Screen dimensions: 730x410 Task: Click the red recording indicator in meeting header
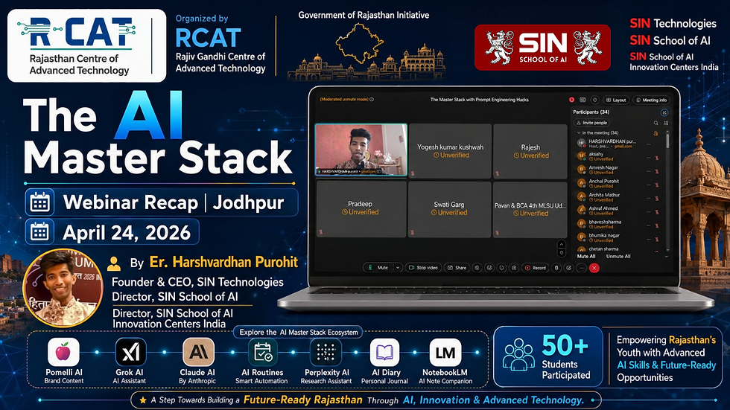[x=572, y=100]
